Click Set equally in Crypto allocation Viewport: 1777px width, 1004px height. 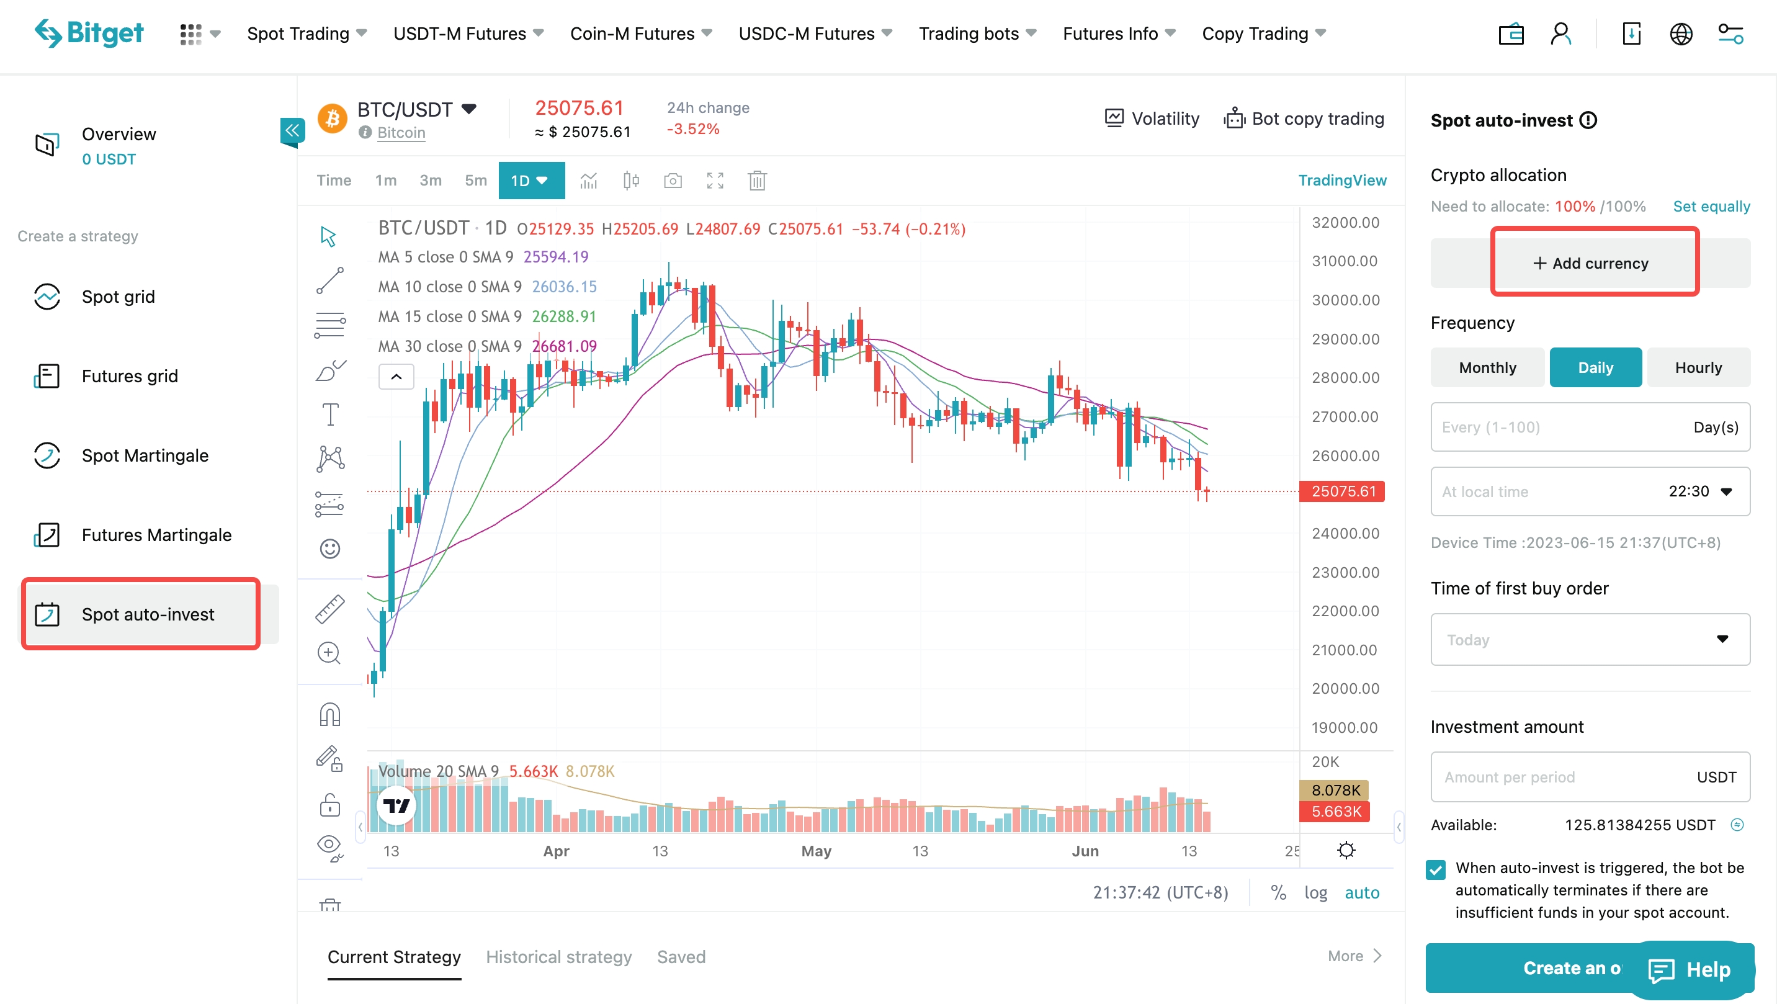(1712, 205)
